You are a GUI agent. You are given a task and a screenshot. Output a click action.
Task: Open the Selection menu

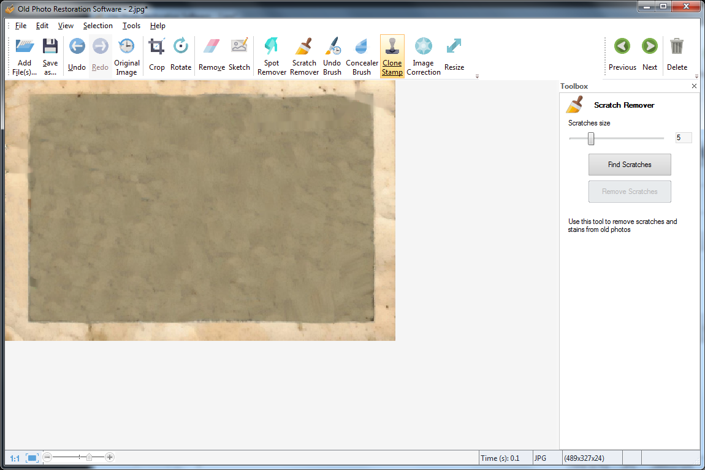coord(98,26)
